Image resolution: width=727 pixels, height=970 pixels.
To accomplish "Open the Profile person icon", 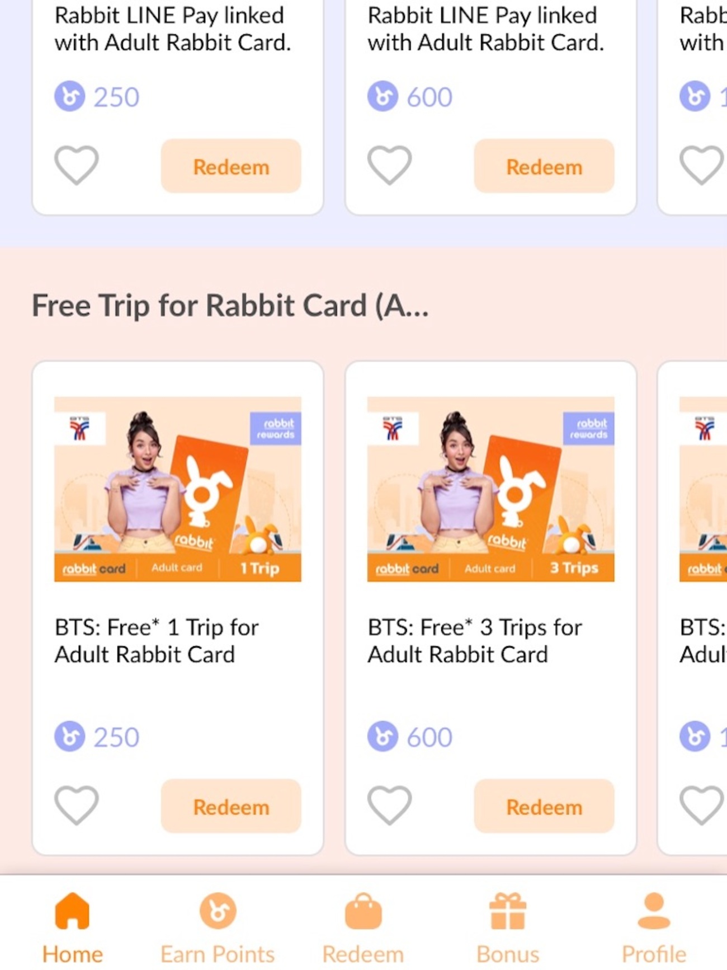I will coord(654,911).
